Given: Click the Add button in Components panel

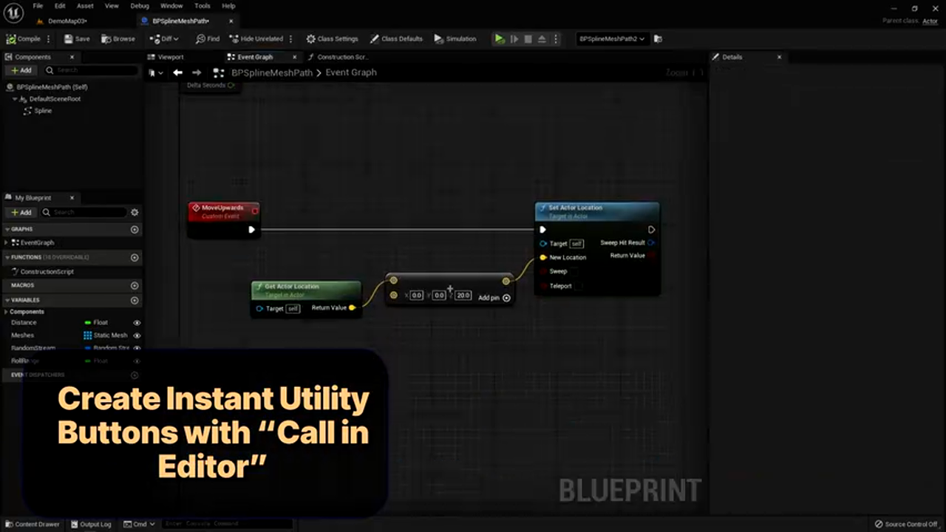Looking at the screenshot, I should pos(21,70).
